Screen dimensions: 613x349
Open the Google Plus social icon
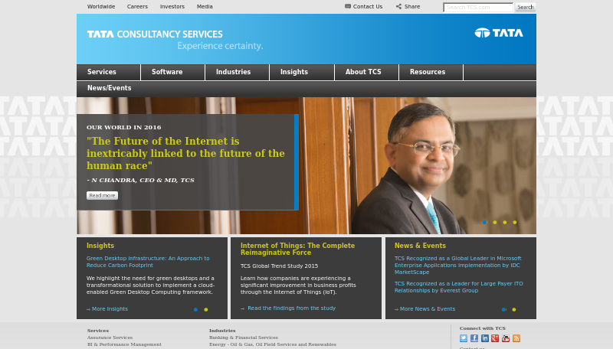[x=495, y=338]
